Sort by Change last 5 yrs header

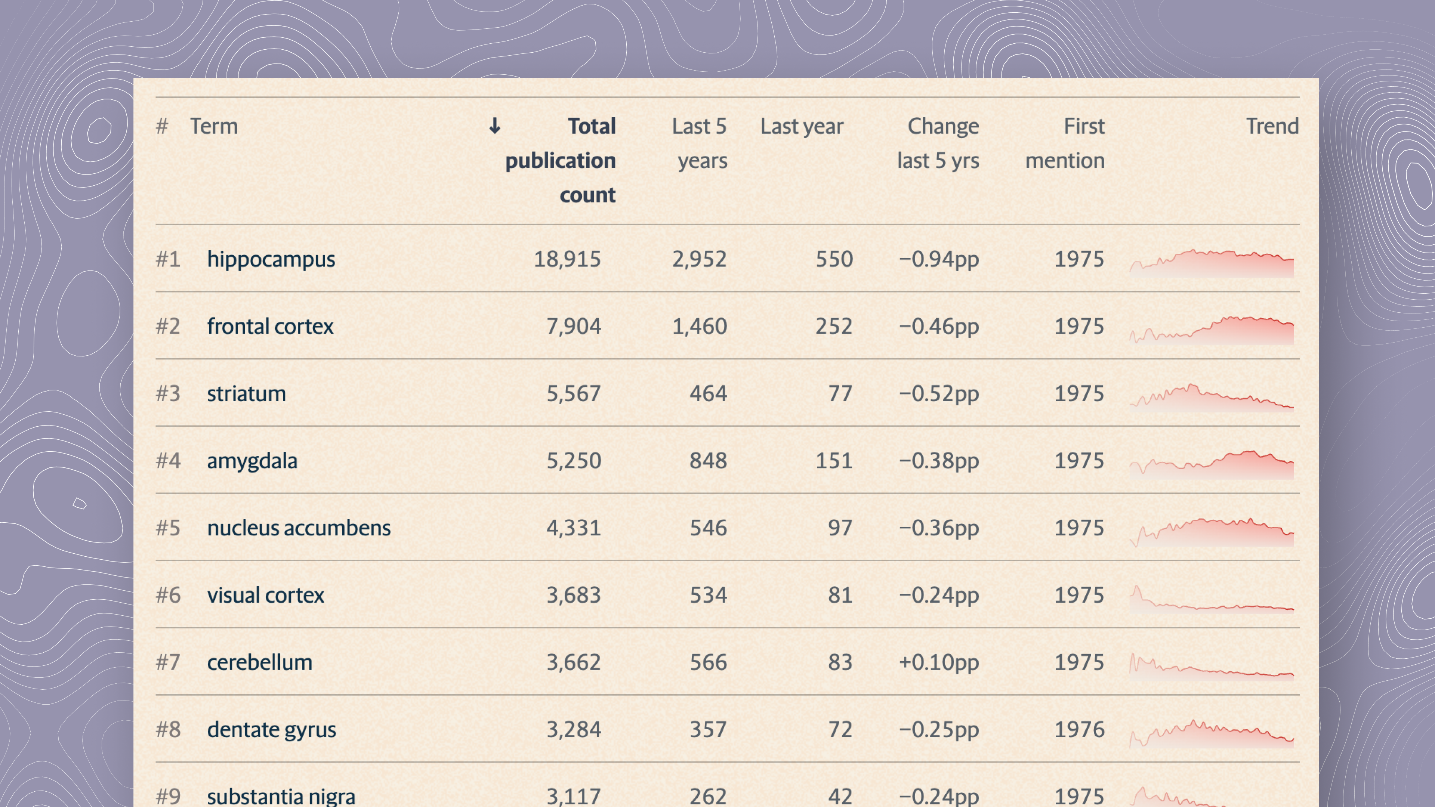(938, 143)
